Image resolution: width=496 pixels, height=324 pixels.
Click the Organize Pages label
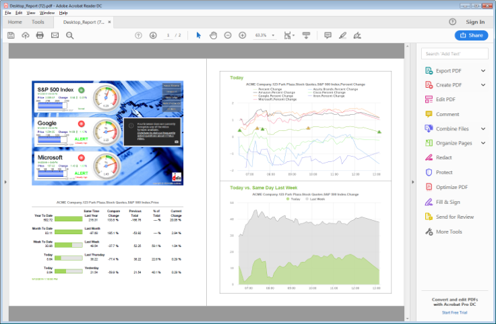click(454, 143)
